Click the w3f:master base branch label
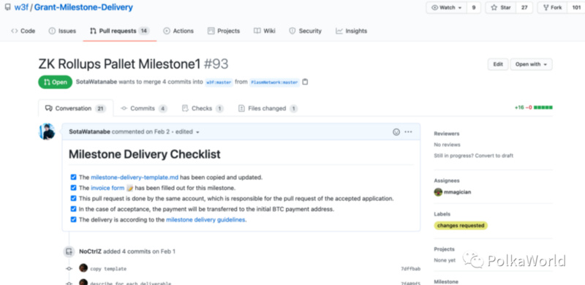Screen dimensions: 585x285 pyautogui.click(x=219, y=83)
